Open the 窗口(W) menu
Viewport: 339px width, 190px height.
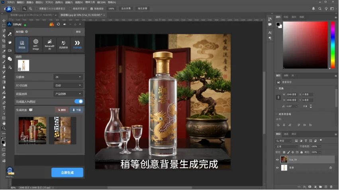[x=101, y=2]
